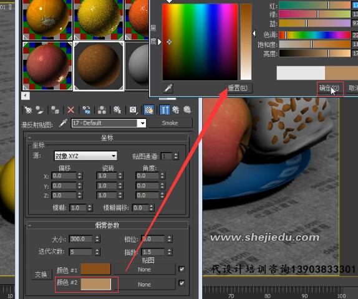Image resolution: width=358 pixels, height=299 pixels.
Task: Click the red X reset map icon
Action: click(70, 110)
